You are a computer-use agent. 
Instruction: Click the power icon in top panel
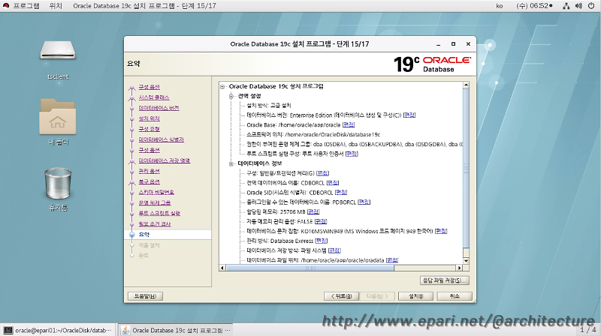pyautogui.click(x=591, y=6)
